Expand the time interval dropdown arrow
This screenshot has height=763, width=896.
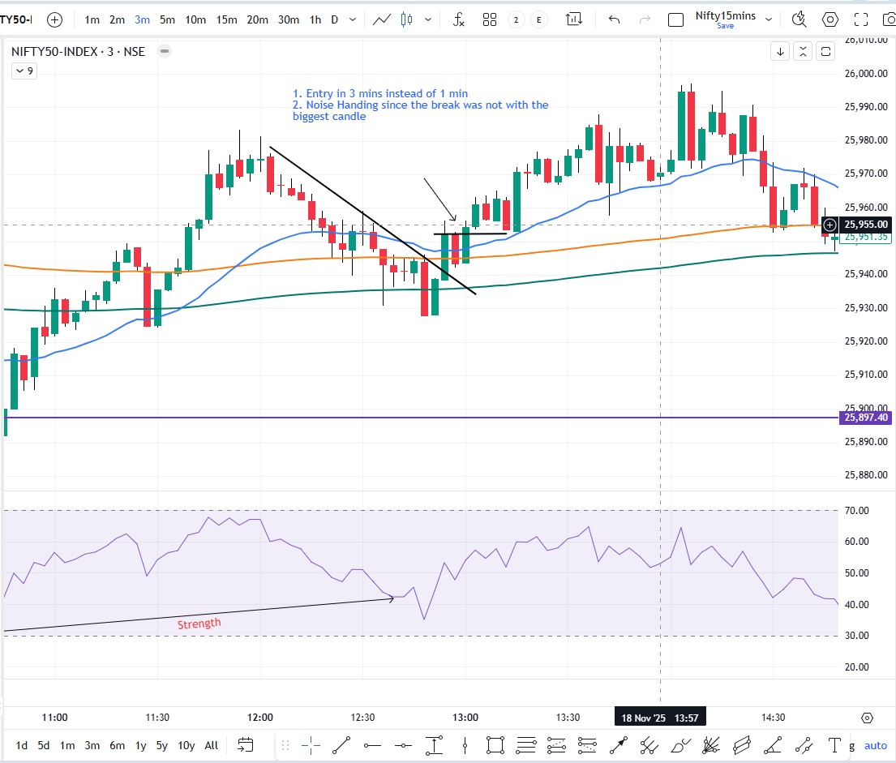(x=351, y=19)
